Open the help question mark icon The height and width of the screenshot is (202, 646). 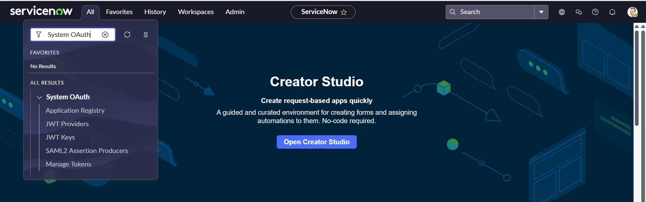tap(595, 12)
